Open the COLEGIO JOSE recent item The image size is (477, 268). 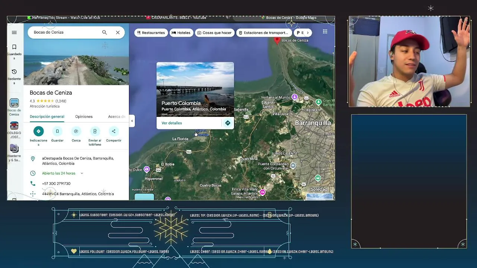point(14,130)
